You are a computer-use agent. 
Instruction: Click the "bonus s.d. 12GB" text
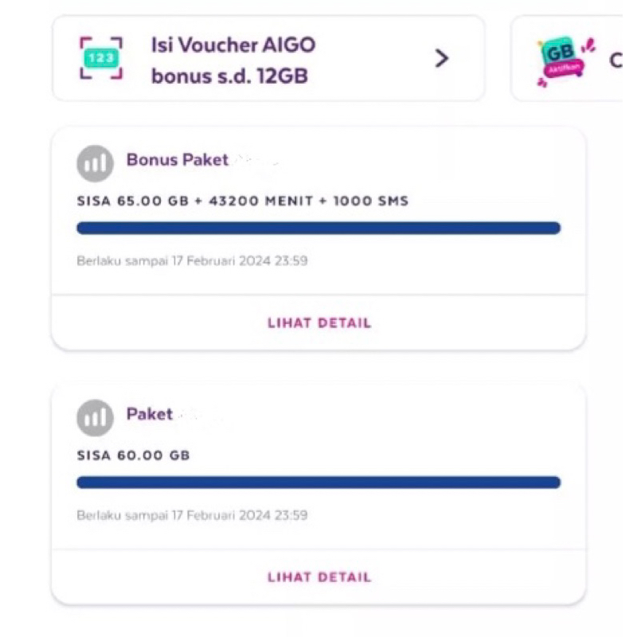click(229, 77)
